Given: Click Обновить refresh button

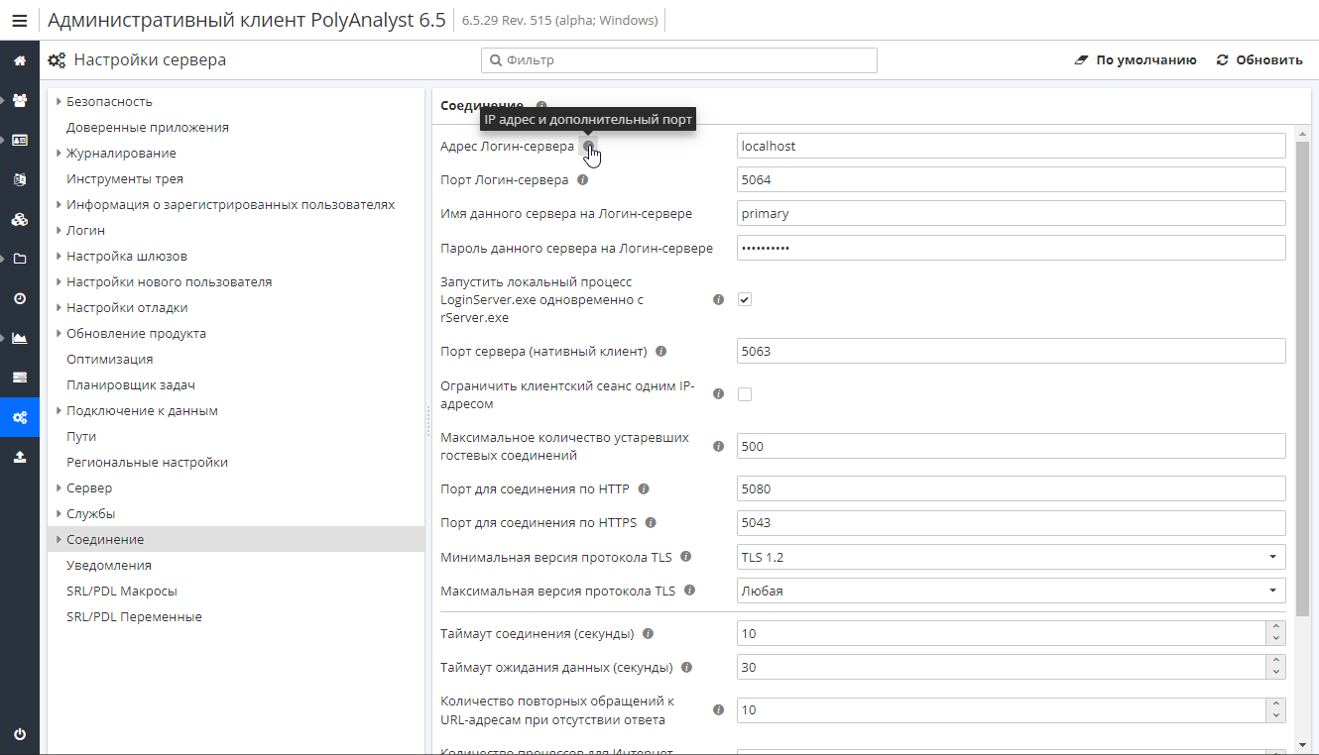Looking at the screenshot, I should pos(1259,60).
